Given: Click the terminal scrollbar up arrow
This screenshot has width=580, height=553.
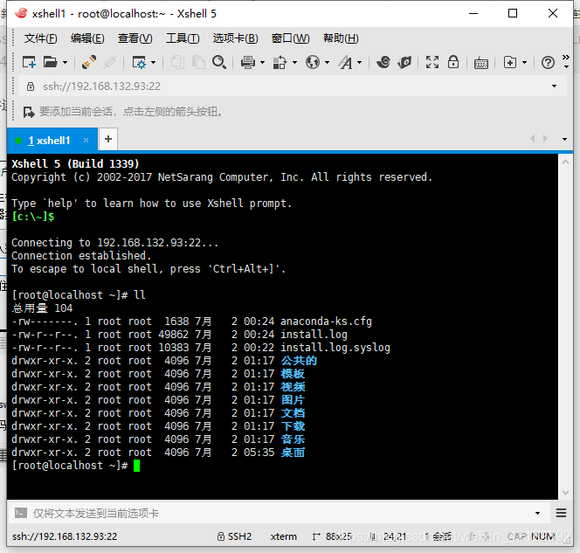Looking at the screenshot, I should click(x=565, y=162).
